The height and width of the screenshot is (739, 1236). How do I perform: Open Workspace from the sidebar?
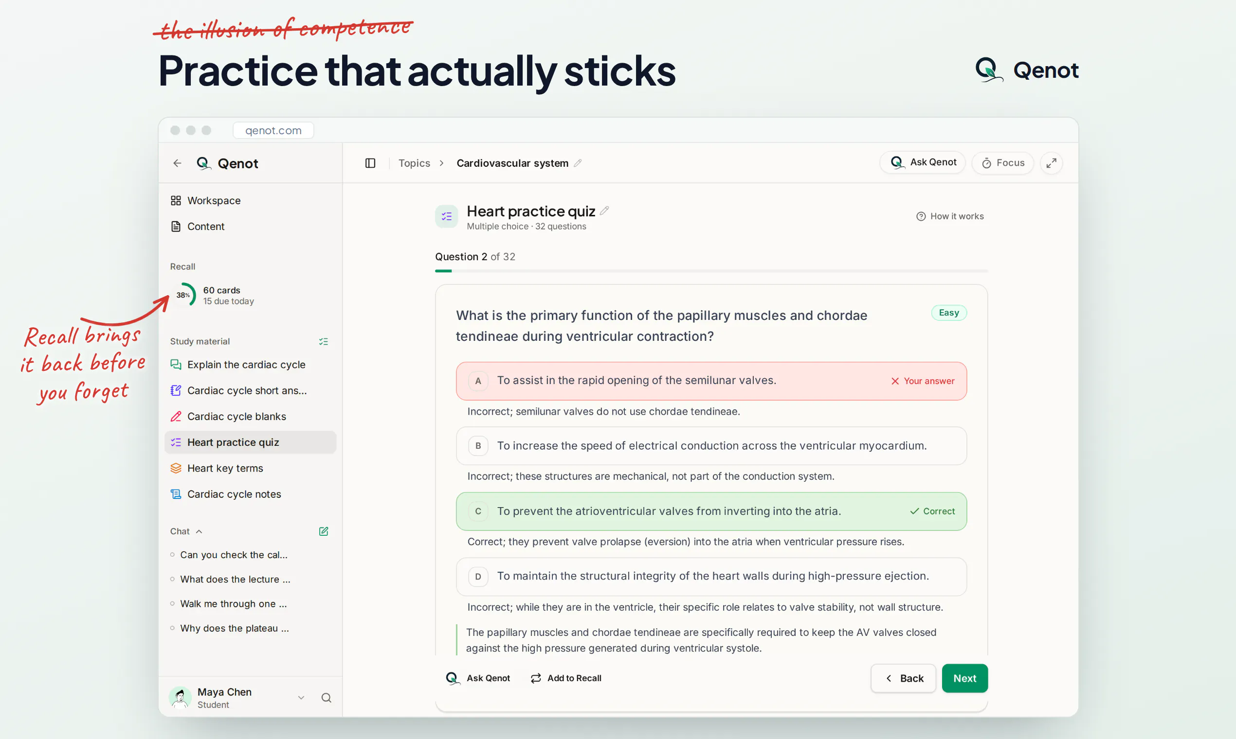tap(250, 201)
